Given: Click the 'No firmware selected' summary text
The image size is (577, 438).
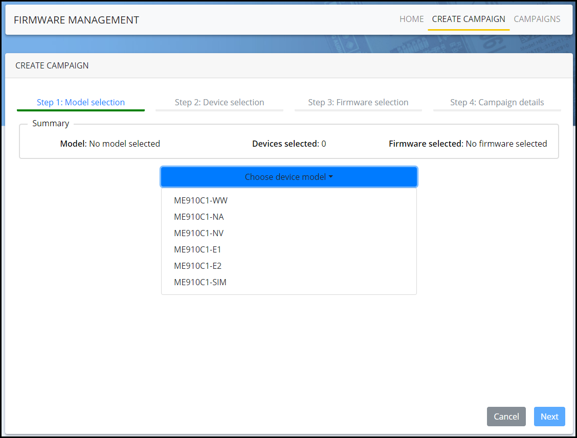Looking at the screenshot, I should [x=506, y=144].
